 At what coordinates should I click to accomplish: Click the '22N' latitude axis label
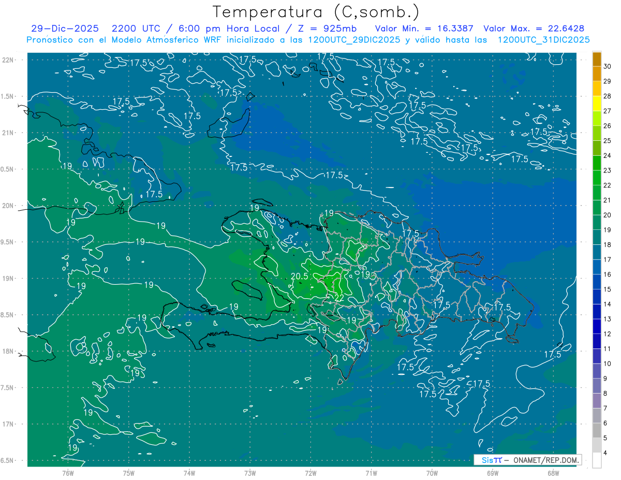tap(7, 60)
